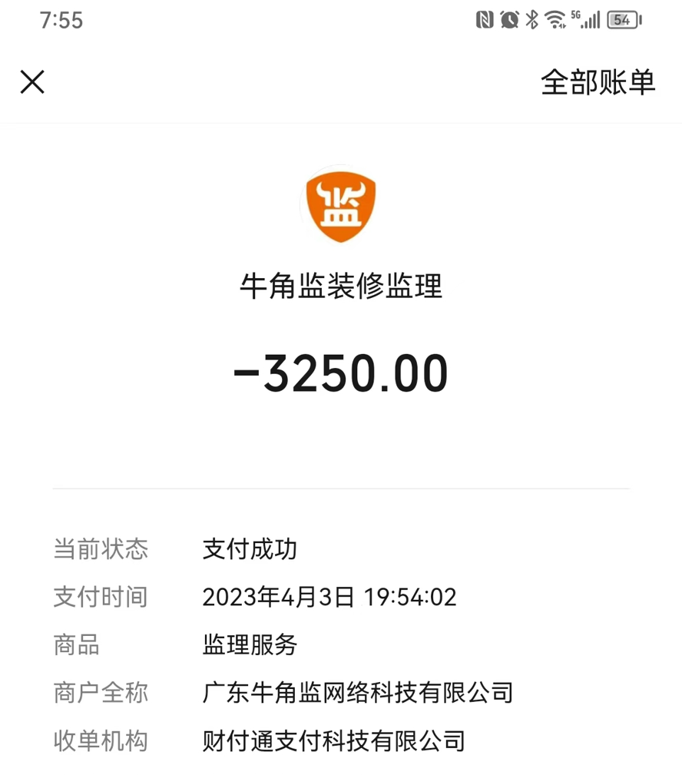682x775 pixels.
Task: Tap the battery level indicator
Action: coord(624,20)
